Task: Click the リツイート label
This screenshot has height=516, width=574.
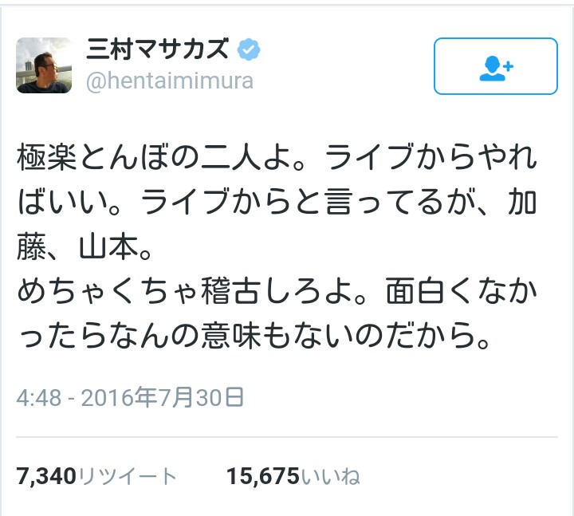Action: (128, 477)
